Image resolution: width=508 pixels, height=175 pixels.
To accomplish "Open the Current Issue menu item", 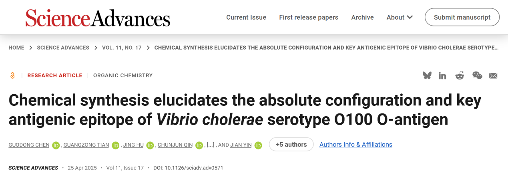I will (x=246, y=17).
